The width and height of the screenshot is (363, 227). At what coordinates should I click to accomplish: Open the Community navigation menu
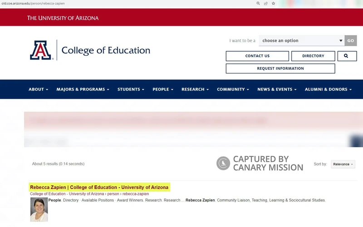pyautogui.click(x=233, y=89)
